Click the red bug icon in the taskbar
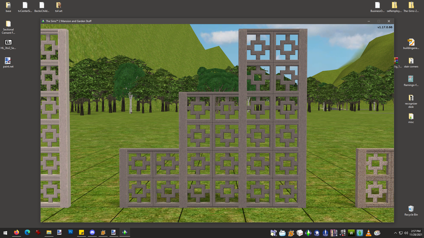Viewport: 424px width, 238px height. (38, 233)
